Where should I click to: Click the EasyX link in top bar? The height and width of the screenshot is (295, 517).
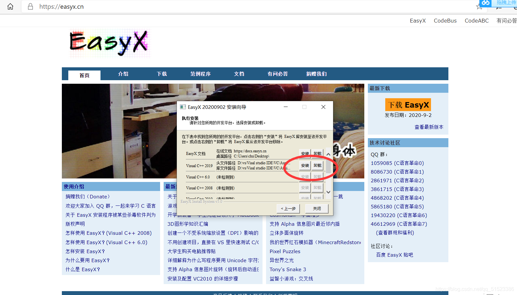418,21
